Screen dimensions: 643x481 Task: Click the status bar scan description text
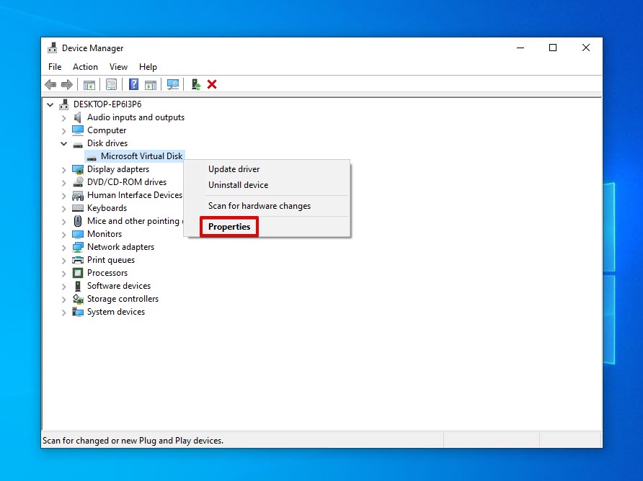pyautogui.click(x=133, y=441)
